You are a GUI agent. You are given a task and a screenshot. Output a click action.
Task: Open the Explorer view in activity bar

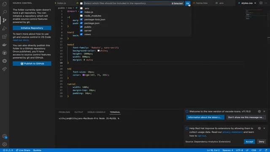(x=5, y=4)
